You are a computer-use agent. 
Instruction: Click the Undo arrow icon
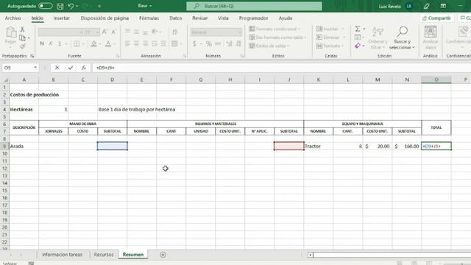pyautogui.click(x=71, y=6)
